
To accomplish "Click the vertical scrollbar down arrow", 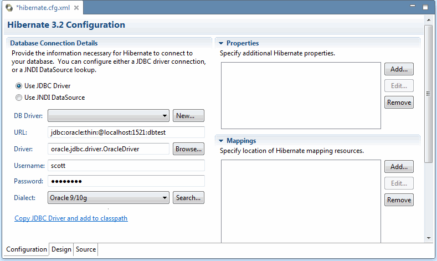I will point(428,238).
